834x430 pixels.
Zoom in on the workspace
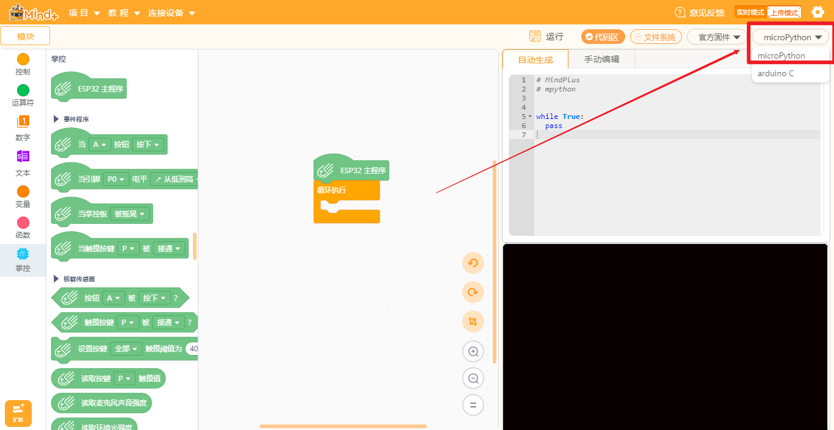click(x=473, y=351)
